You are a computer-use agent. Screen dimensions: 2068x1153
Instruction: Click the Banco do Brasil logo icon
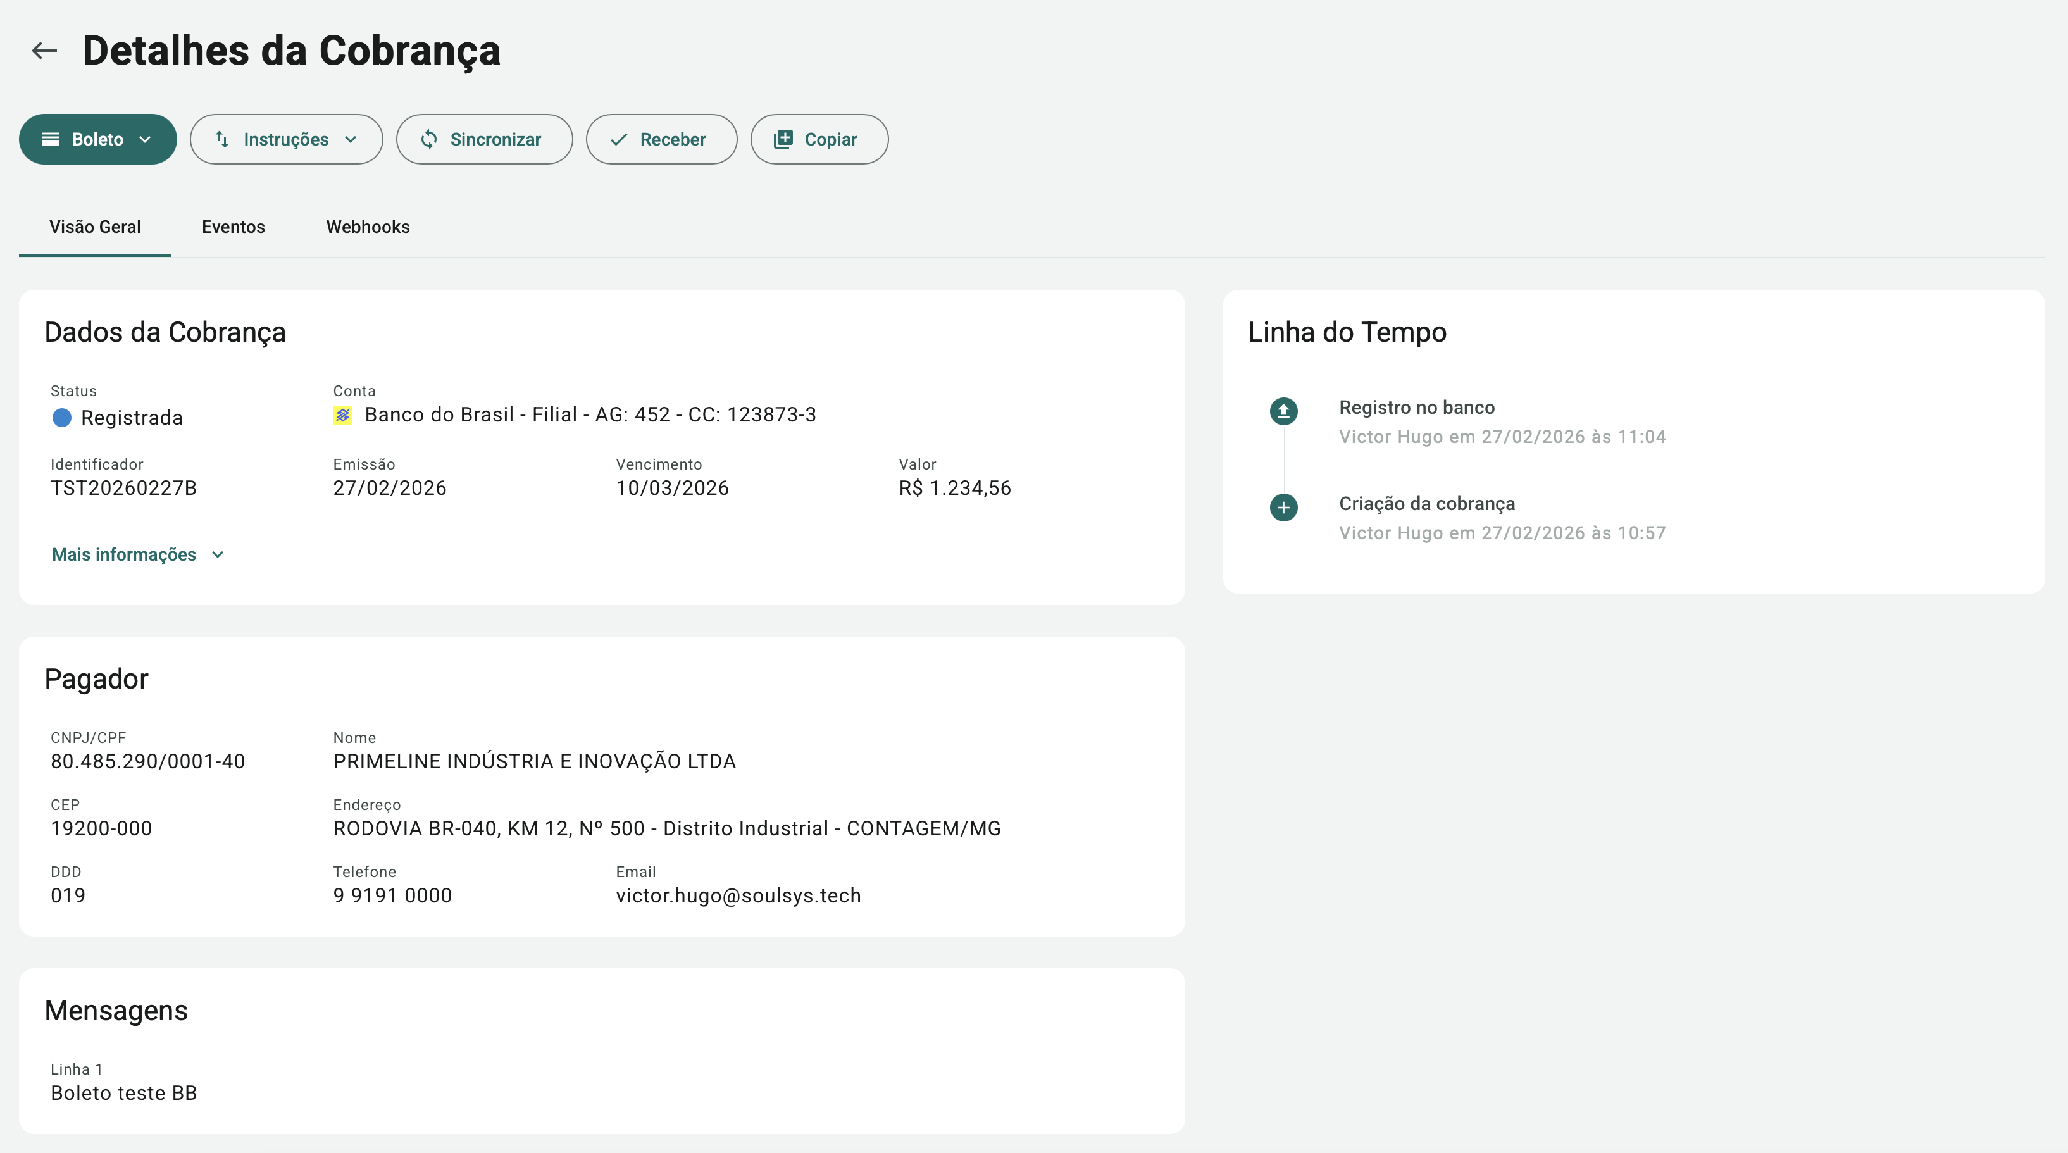click(343, 415)
